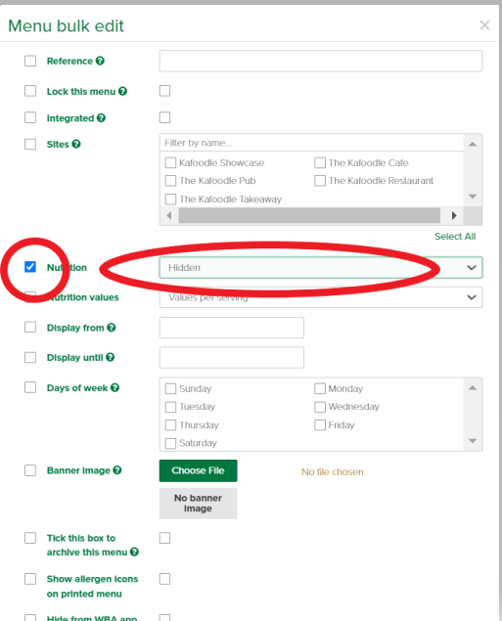Click the Banner image help icon
The image size is (502, 621).
click(117, 469)
